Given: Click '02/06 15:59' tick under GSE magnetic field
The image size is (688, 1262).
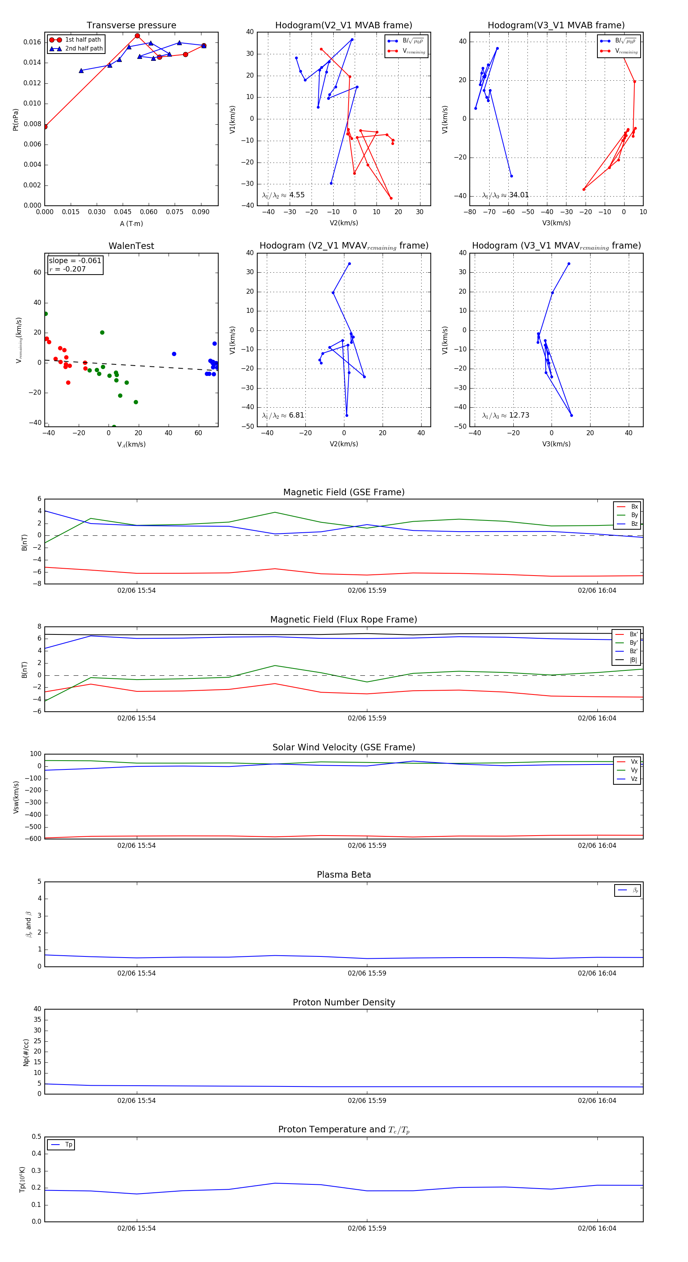Looking at the screenshot, I should pos(367,590).
